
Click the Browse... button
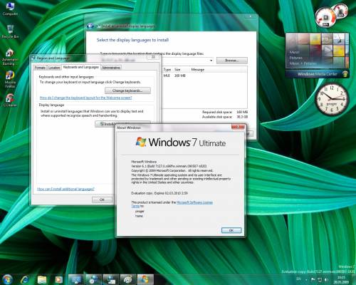231,61
